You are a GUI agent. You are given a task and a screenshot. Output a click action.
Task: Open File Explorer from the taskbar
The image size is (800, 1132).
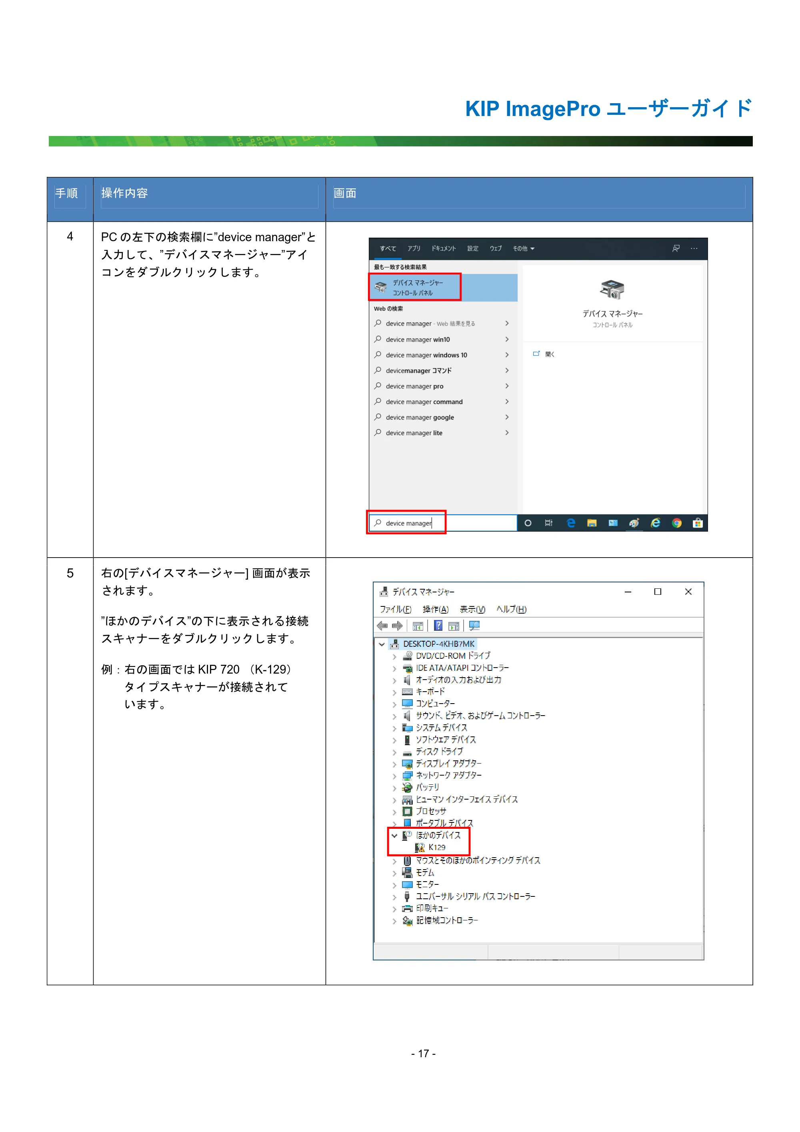[592, 523]
